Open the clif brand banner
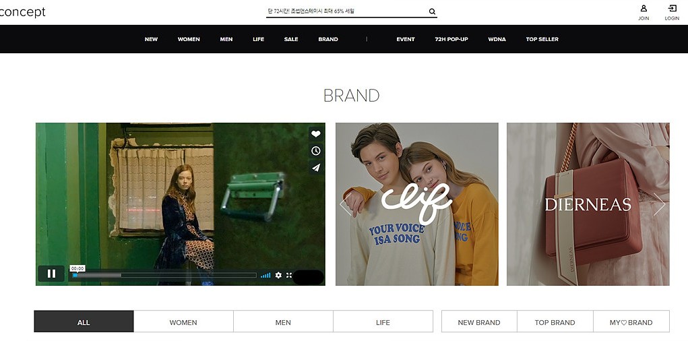 (417, 204)
